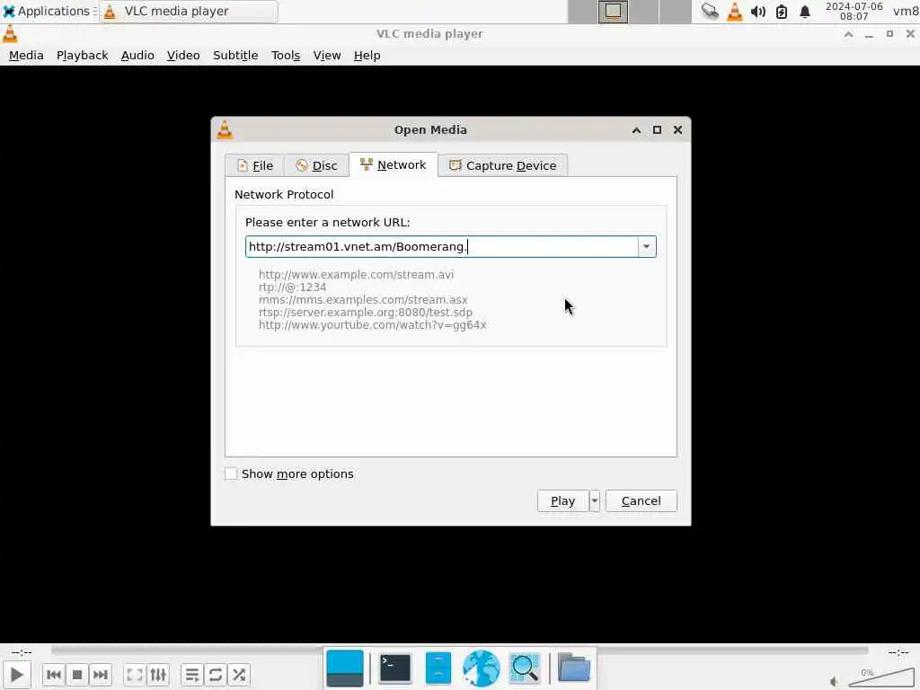920x690 pixels.
Task: Open home folder dock icon
Action: tap(574, 668)
